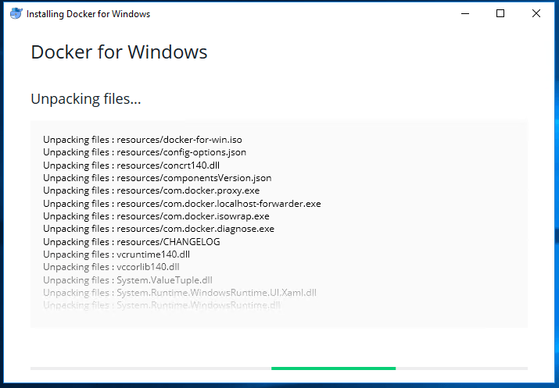
Task: Click the vcruntime140.dll log entry
Action: pos(116,255)
